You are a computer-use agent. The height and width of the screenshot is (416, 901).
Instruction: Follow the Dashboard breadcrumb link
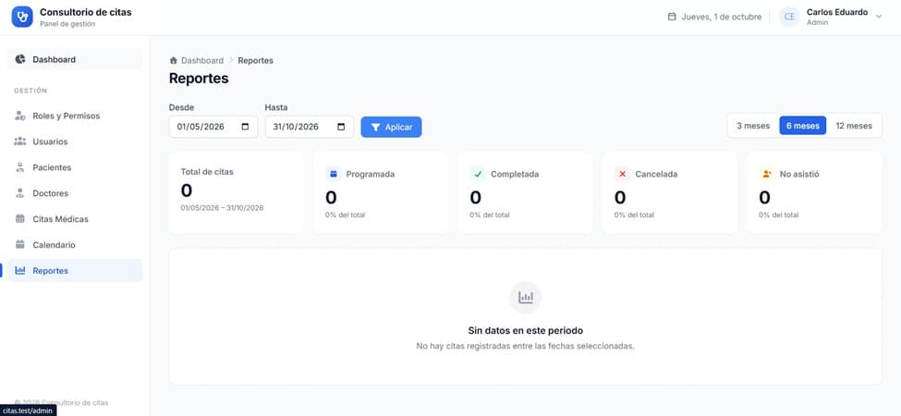click(x=202, y=60)
